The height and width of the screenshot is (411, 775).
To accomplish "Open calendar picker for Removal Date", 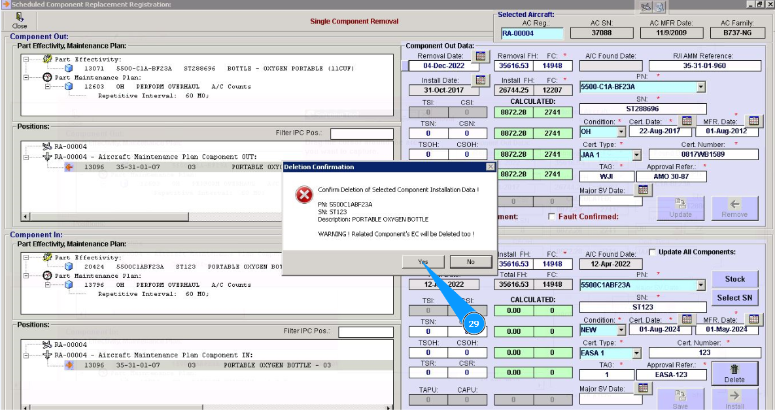I will 481,57.
